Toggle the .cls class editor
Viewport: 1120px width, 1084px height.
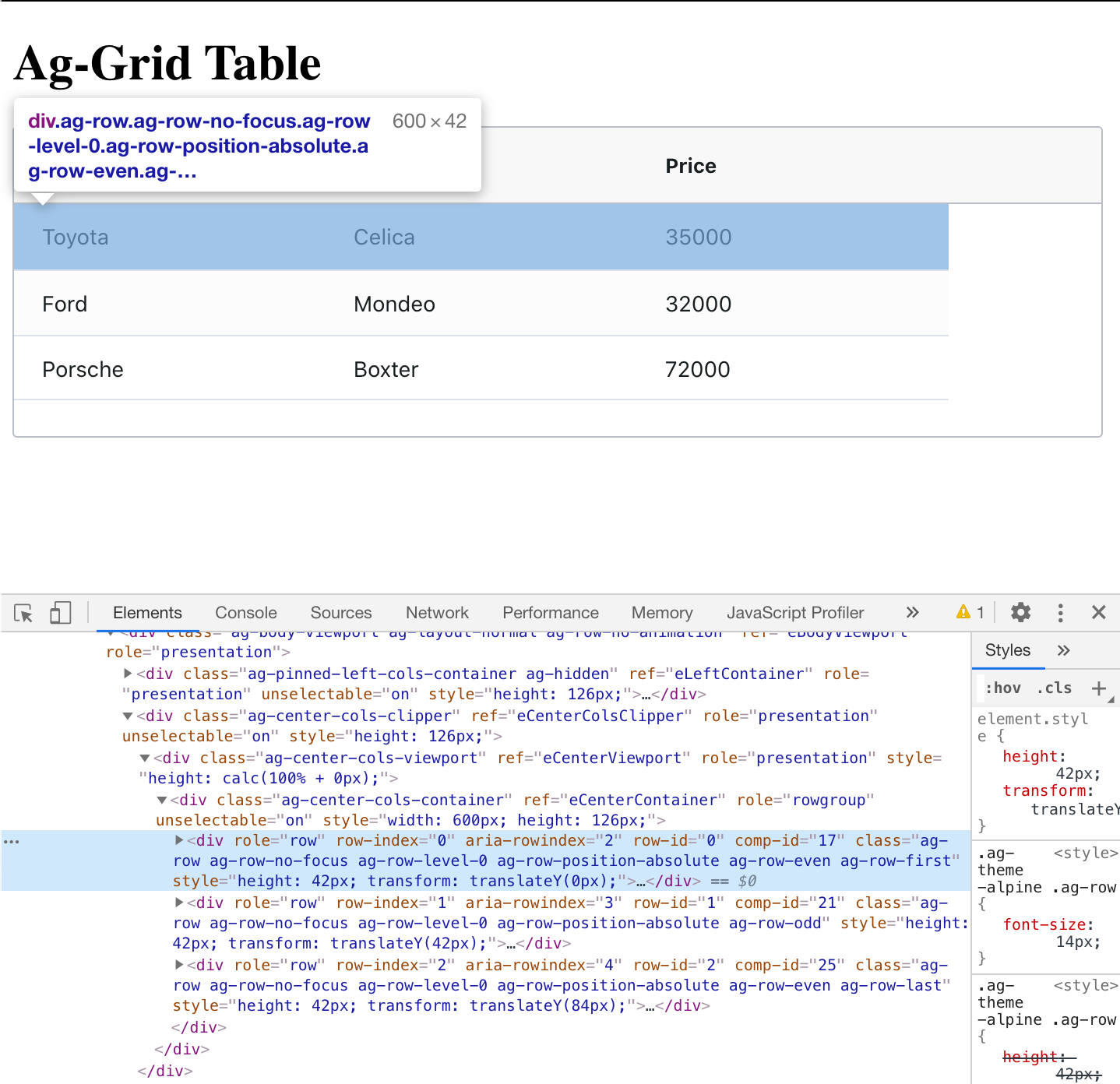click(1054, 688)
